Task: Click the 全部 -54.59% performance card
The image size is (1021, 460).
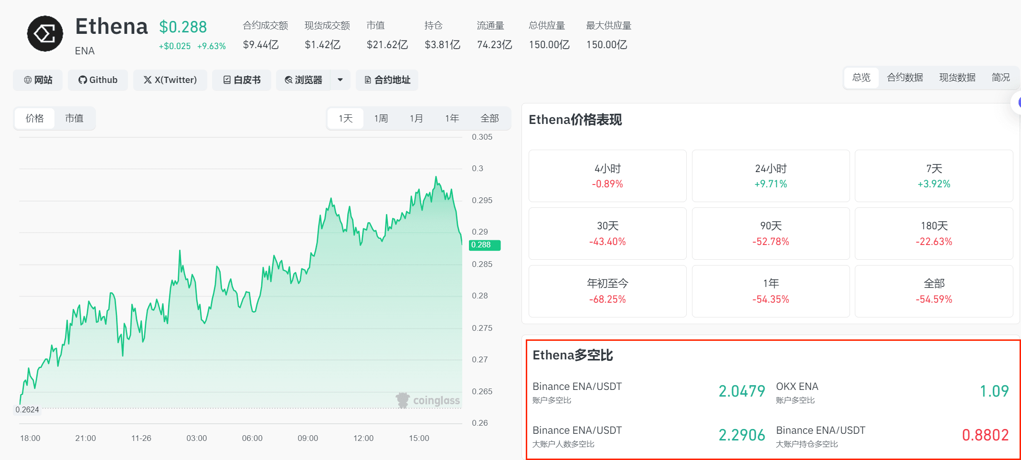Action: pyautogui.click(x=934, y=291)
